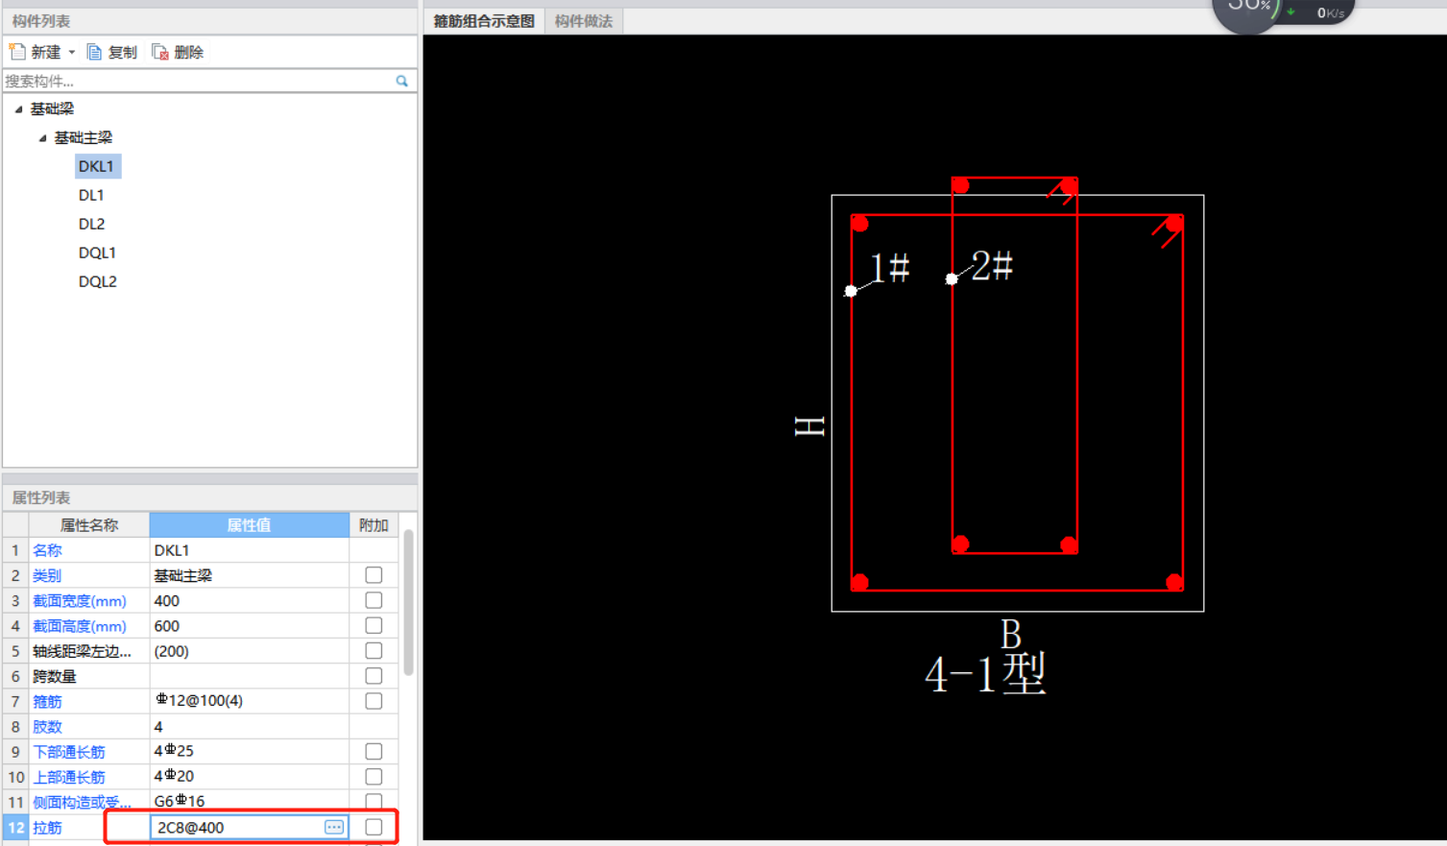1447x846 pixels.
Task: Toggle 附加 checkbox for 下部通长筋 row
Action: pos(374,751)
